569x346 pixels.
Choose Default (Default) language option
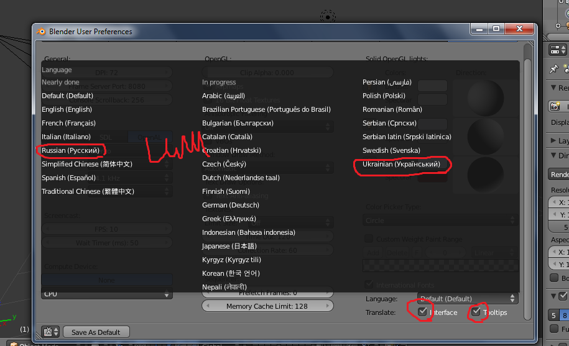(x=68, y=96)
